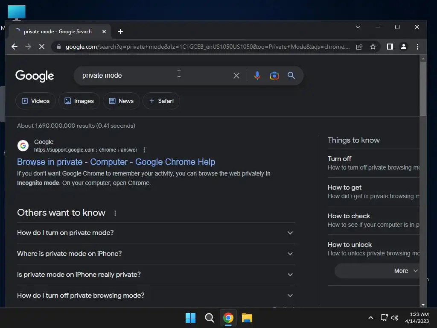Submit search with the magnifying glass icon
This screenshot has width=437, height=328.
coord(291,75)
